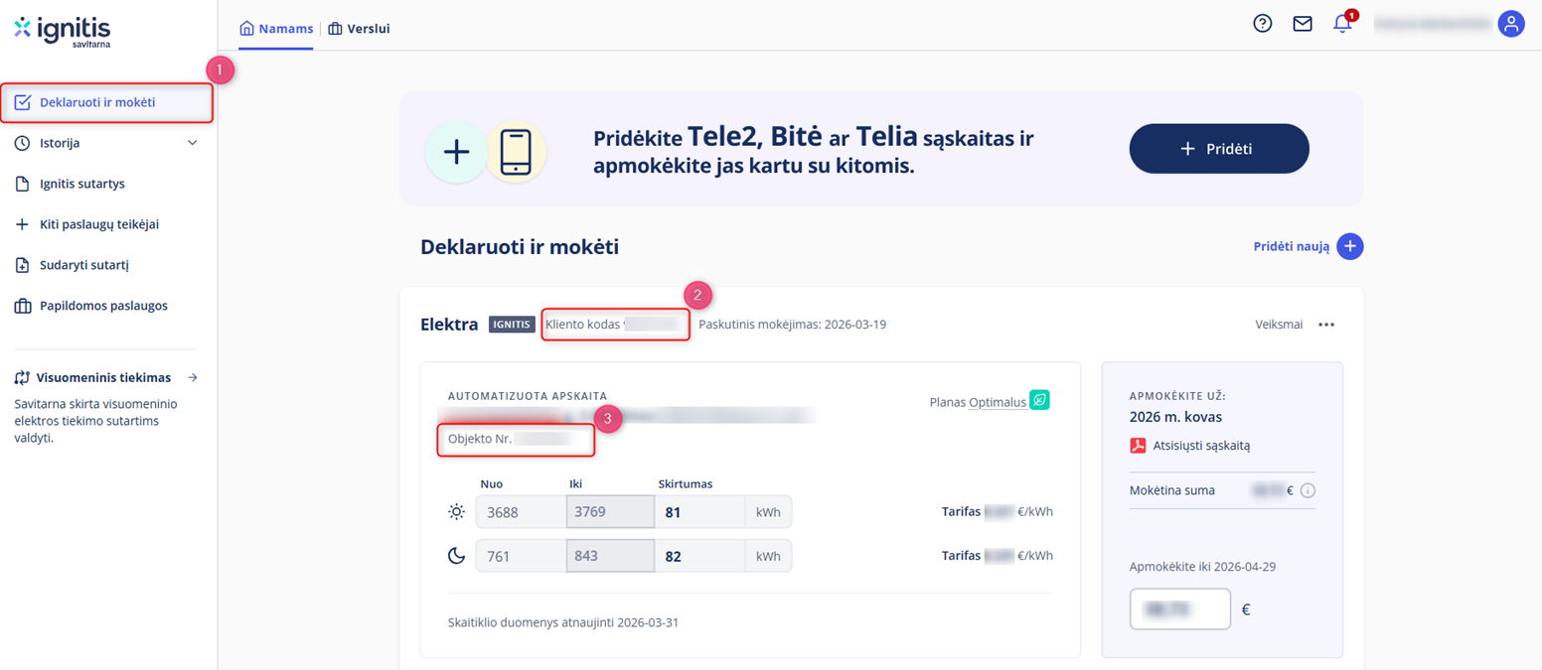Stay on the Namams tab
1542x670 pixels.
[276, 28]
